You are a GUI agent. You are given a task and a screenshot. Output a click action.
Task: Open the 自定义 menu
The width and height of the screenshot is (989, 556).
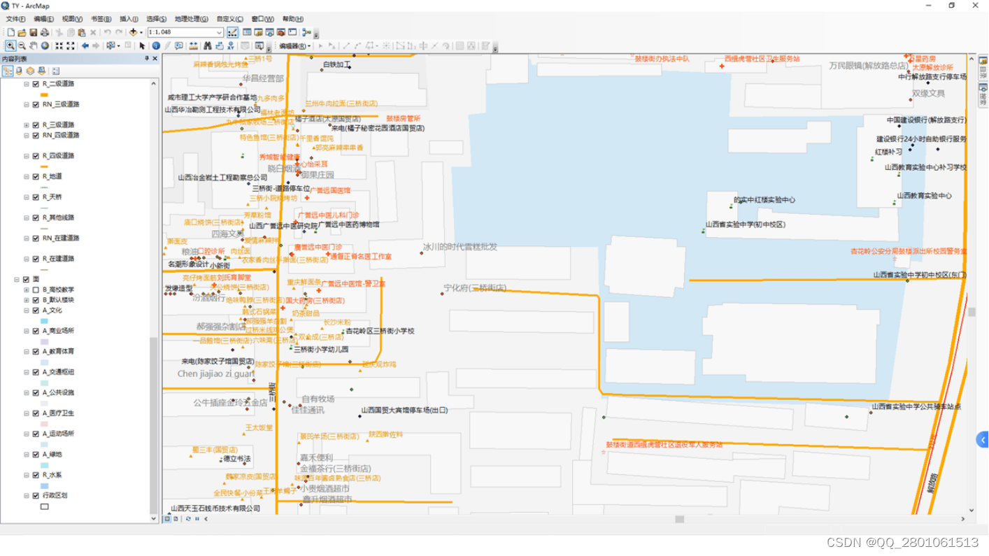(229, 19)
